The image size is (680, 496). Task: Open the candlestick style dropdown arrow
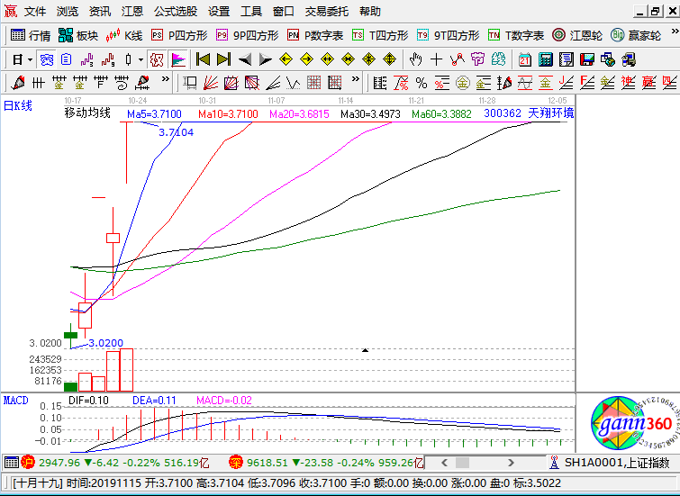tap(140, 59)
